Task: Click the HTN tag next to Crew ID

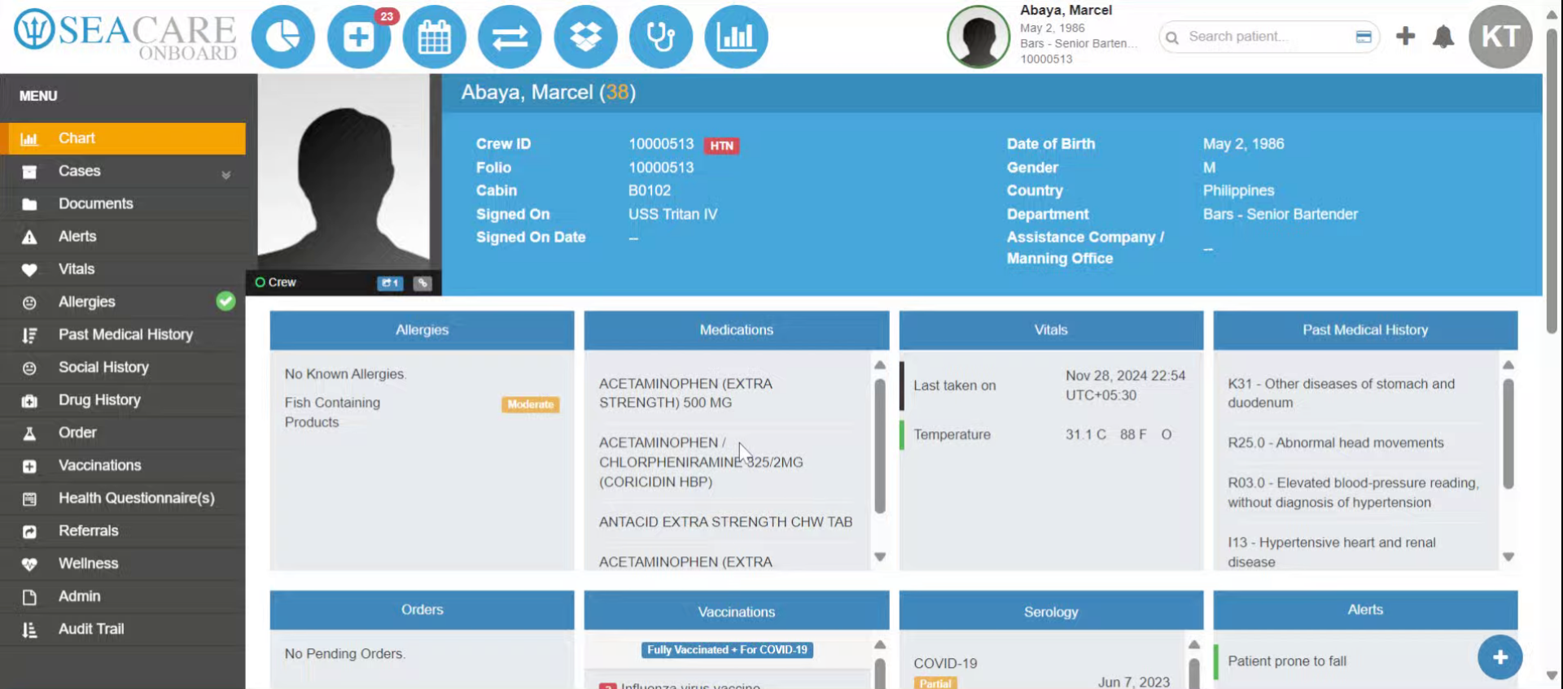Action: [721, 146]
